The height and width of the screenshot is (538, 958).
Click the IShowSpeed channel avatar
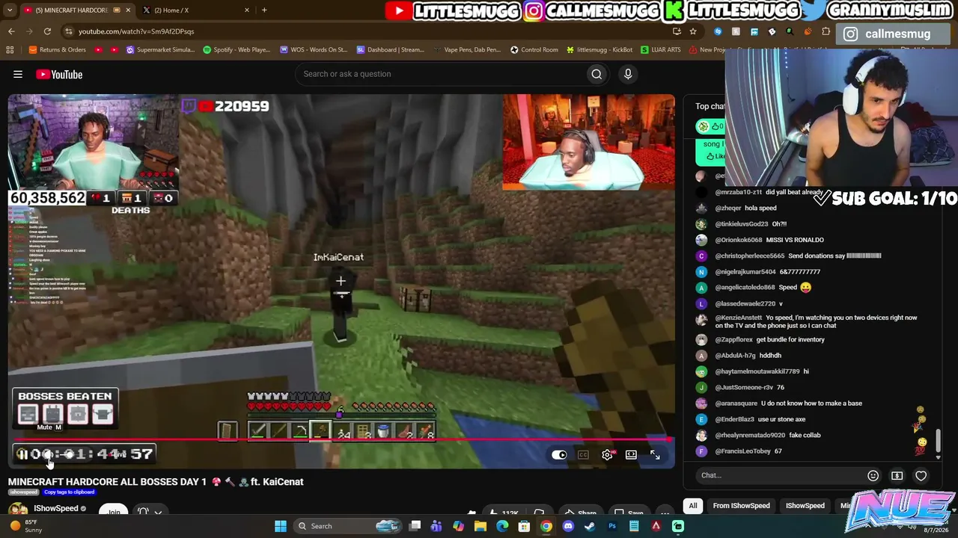point(19,510)
